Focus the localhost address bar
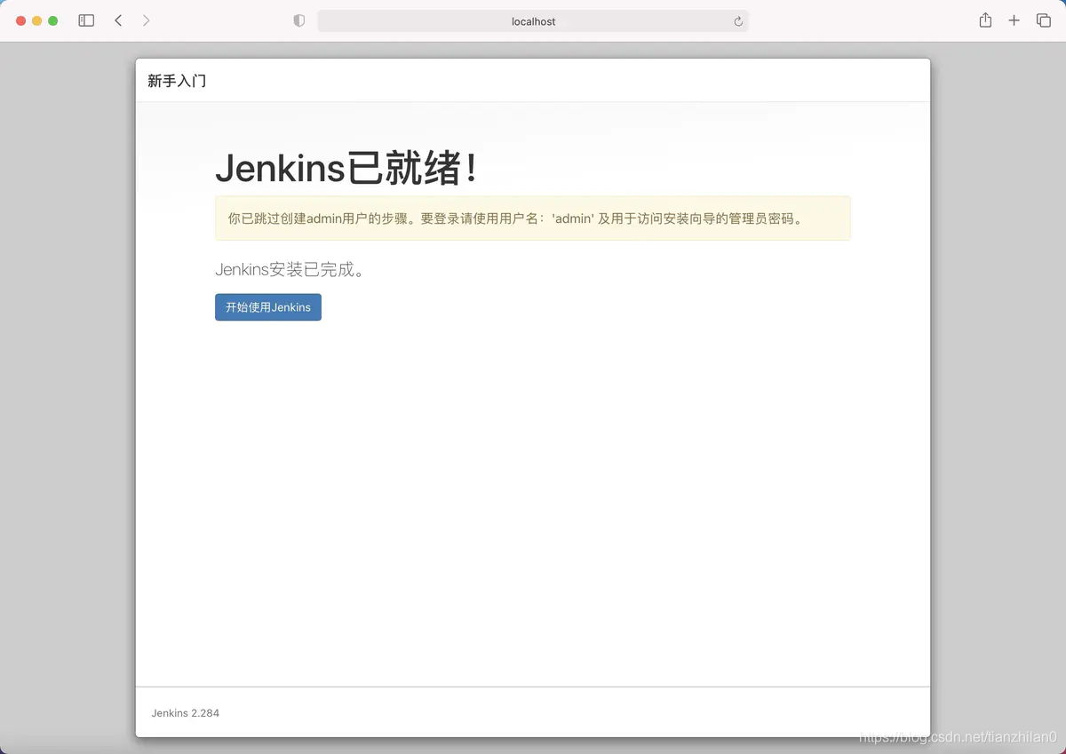 click(533, 21)
